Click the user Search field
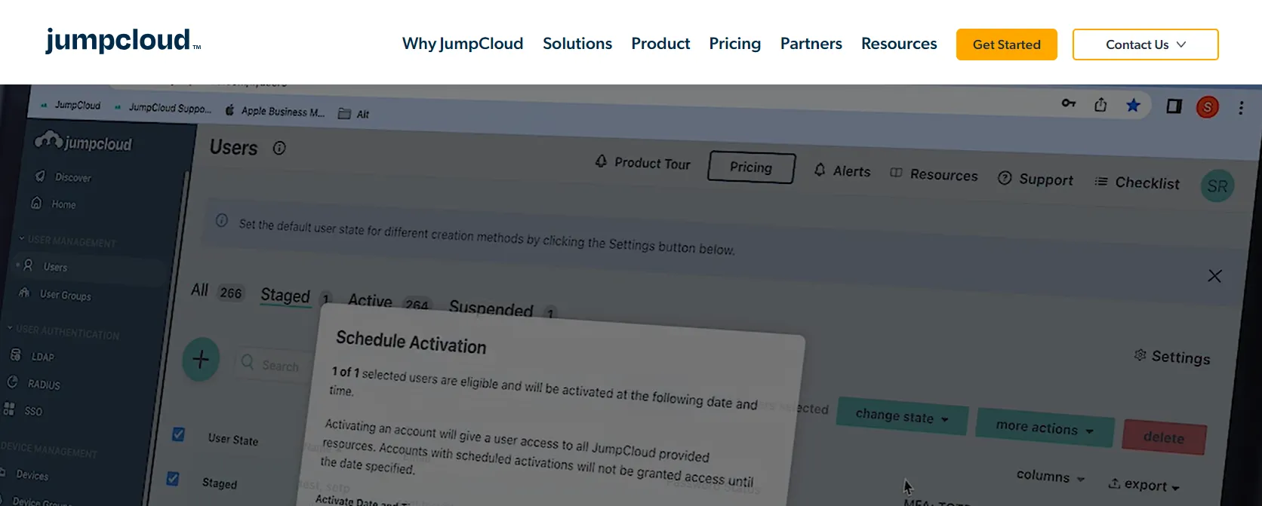 (272, 365)
